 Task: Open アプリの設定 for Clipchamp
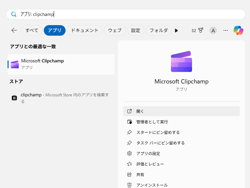pos(148,153)
